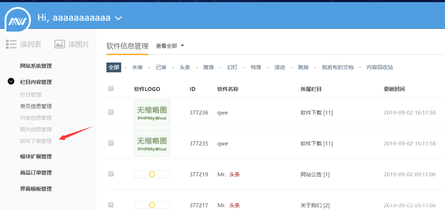Click the loading spinner thumbnail for ID 377217
The width and height of the screenshot is (445, 210).
click(152, 205)
